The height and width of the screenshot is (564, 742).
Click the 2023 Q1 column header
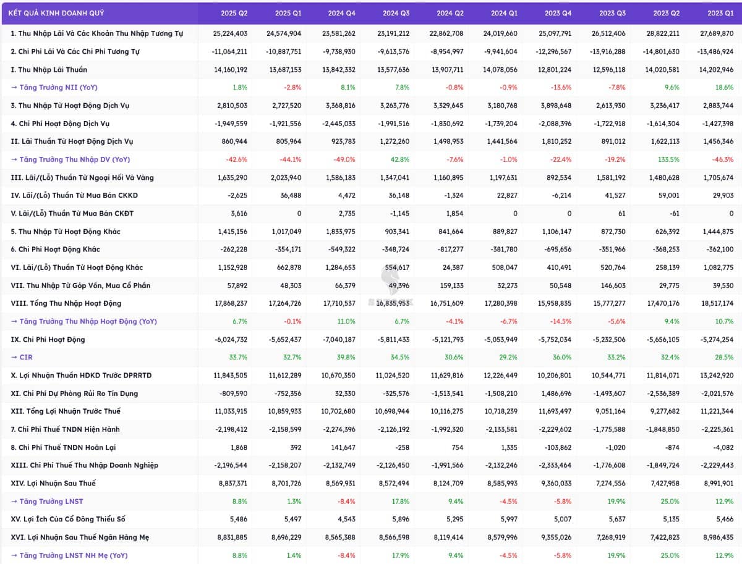coord(720,13)
